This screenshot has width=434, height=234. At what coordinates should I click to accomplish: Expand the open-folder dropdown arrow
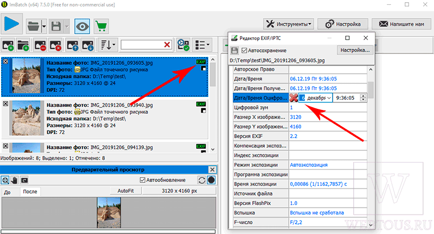point(44,27)
